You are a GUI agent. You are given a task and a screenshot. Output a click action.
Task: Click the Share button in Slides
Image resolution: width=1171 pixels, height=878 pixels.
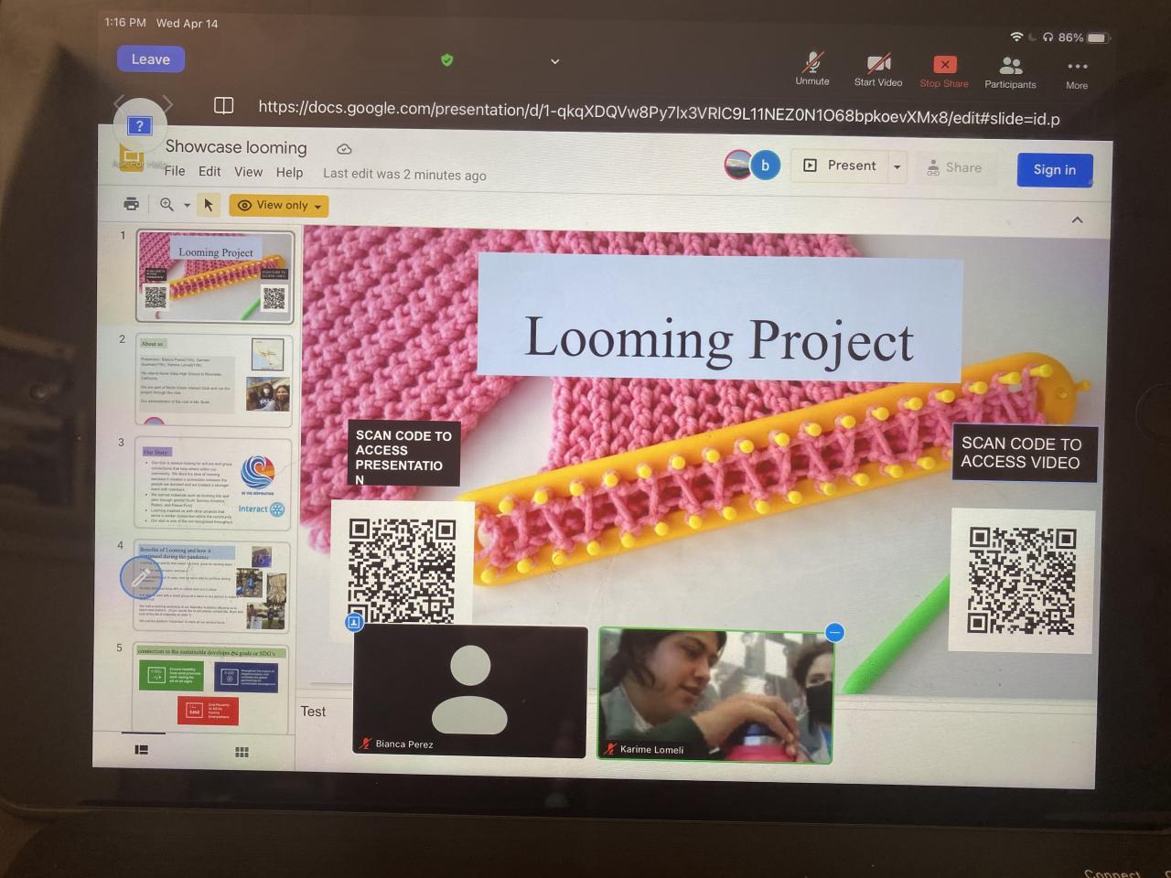coord(954,168)
